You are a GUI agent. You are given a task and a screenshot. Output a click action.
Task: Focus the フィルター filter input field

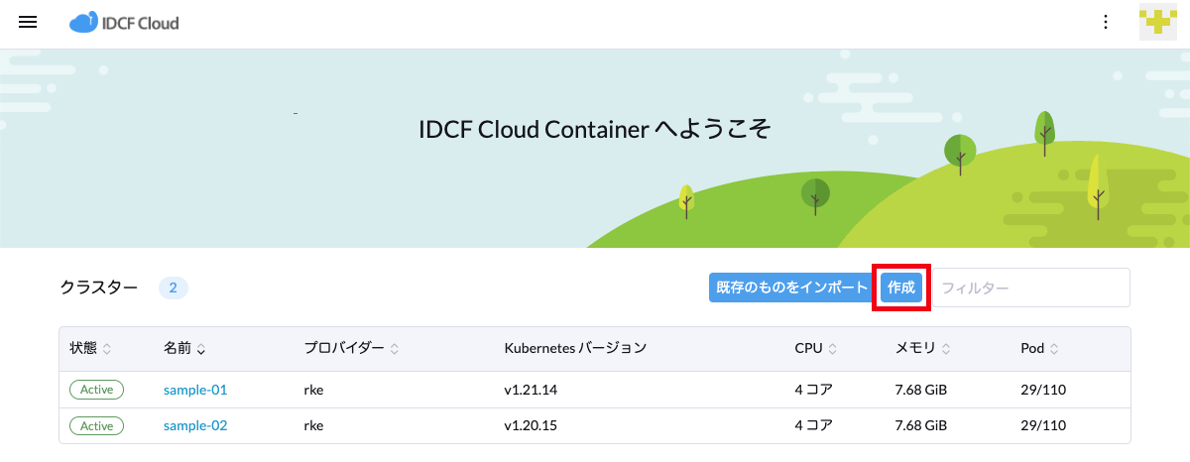point(1029,288)
